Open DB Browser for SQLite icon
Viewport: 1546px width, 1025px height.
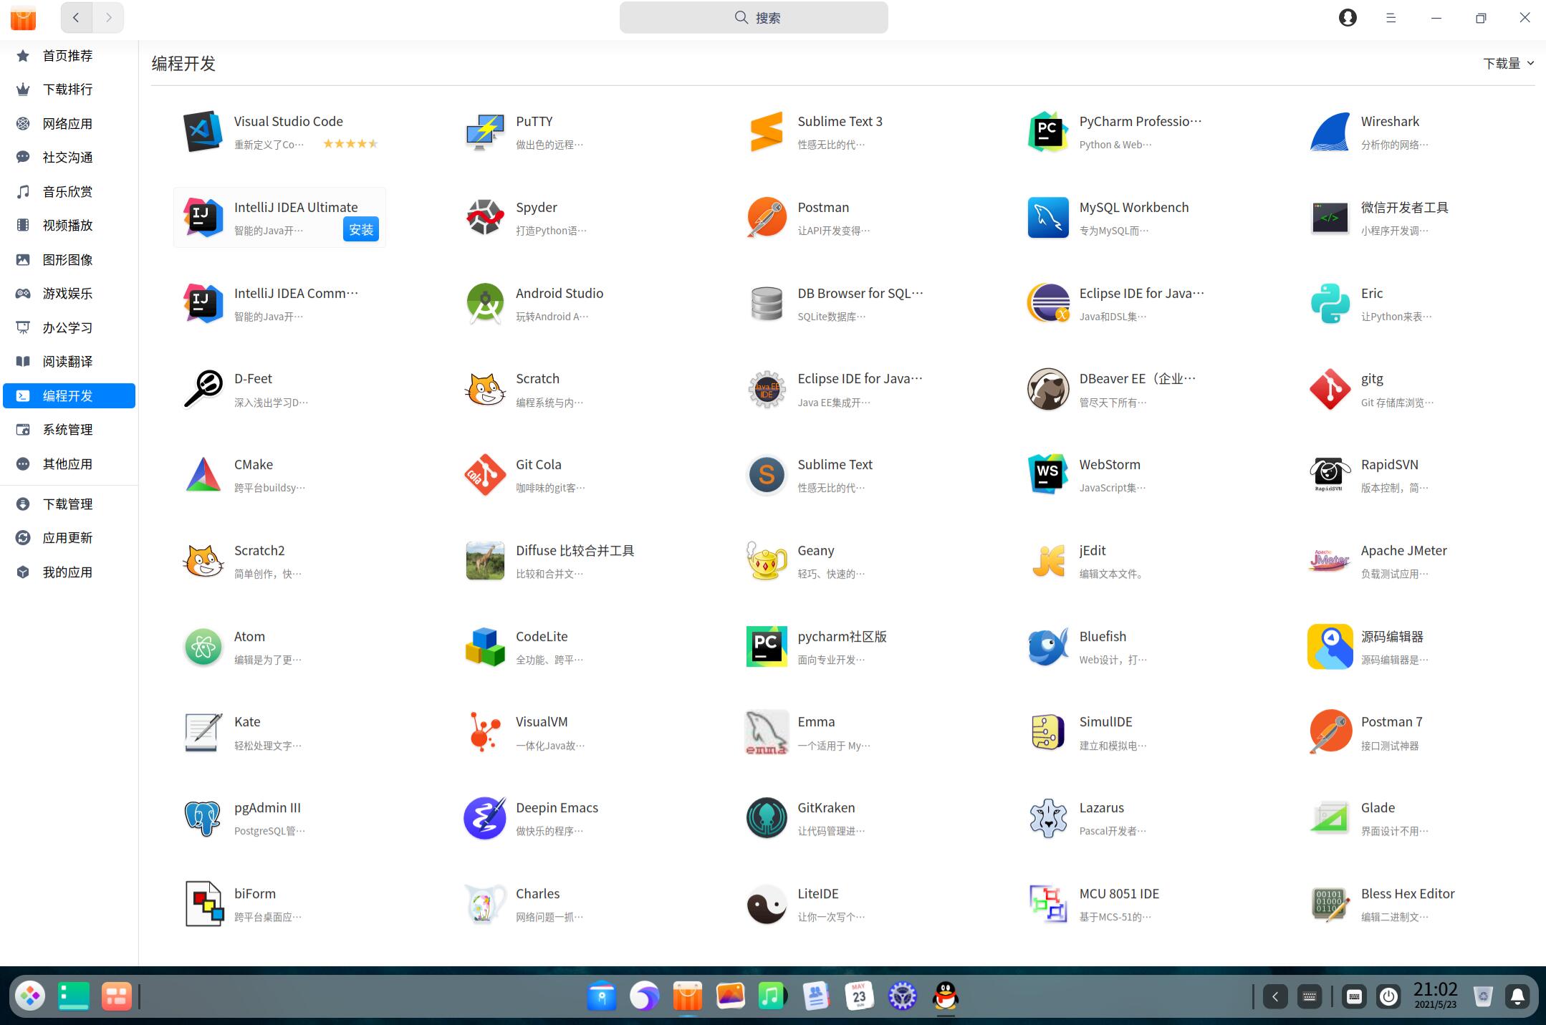click(x=767, y=303)
